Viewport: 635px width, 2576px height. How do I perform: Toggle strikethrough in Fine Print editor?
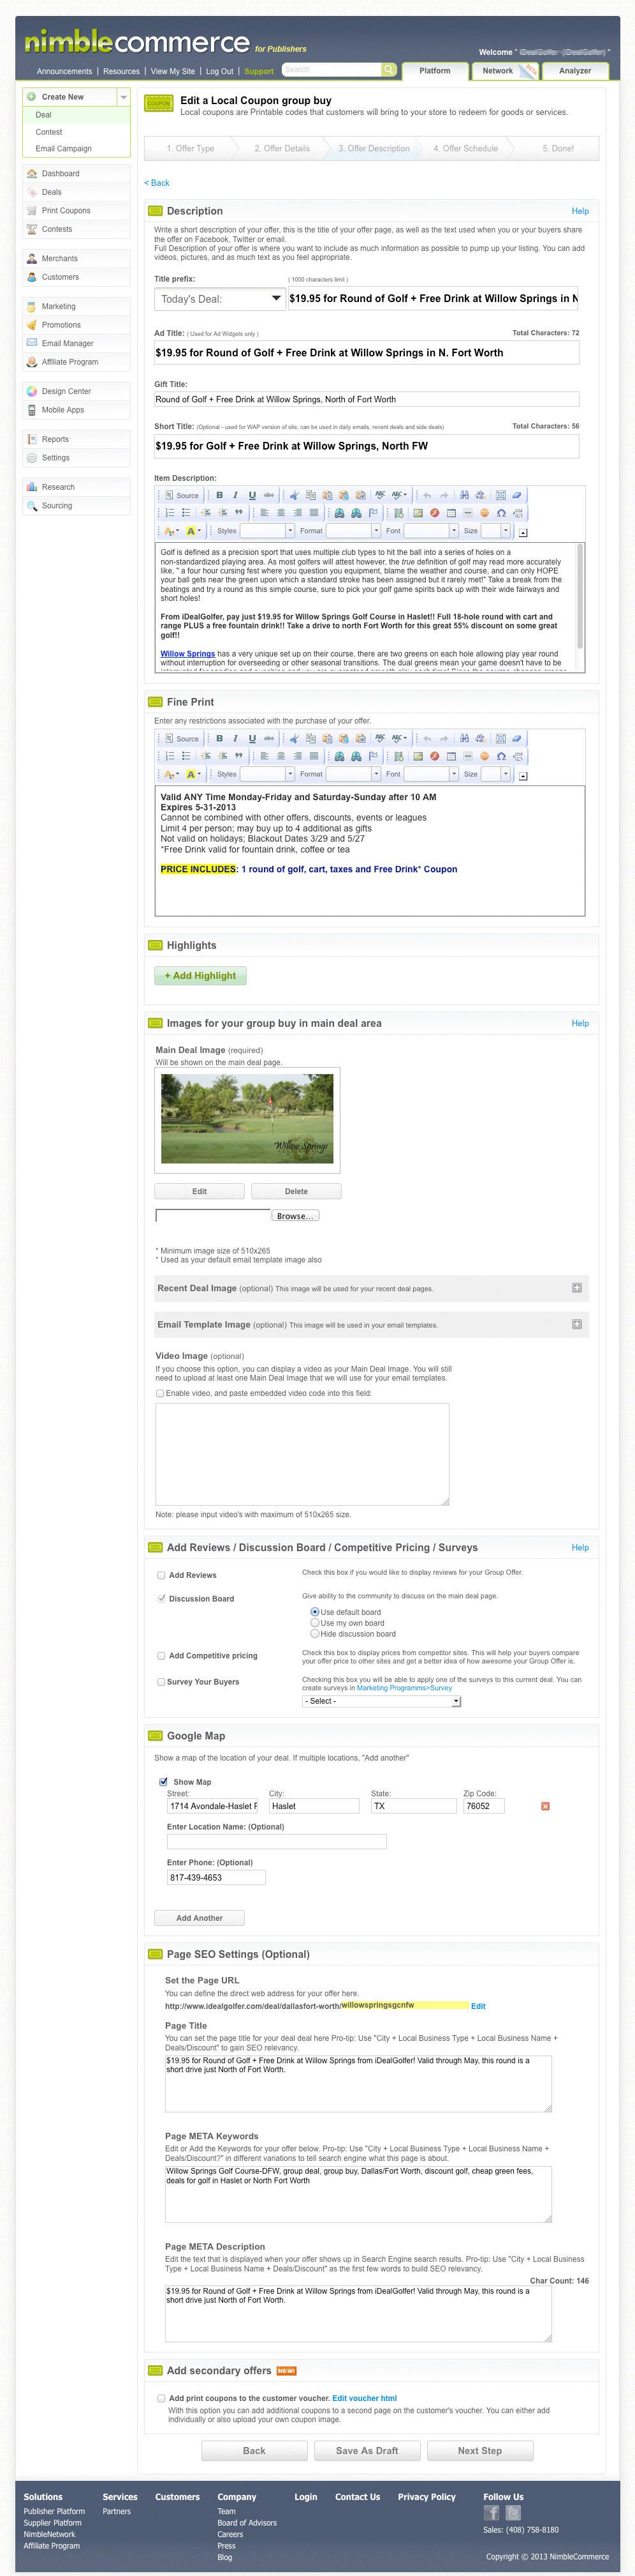268,739
